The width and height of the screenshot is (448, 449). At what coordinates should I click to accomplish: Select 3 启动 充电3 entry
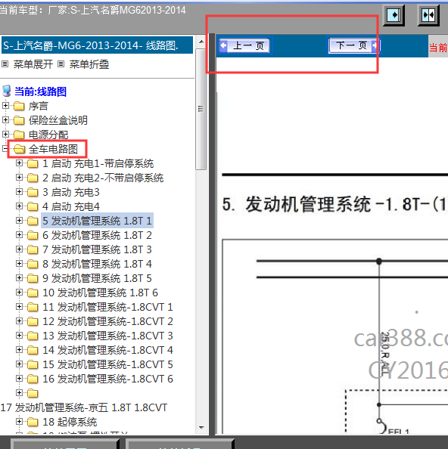(71, 192)
